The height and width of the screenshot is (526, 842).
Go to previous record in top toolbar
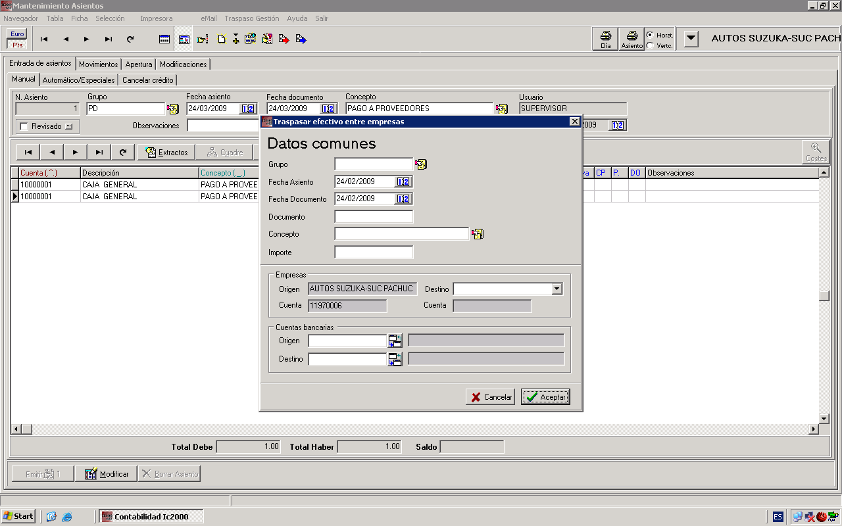[x=66, y=39]
